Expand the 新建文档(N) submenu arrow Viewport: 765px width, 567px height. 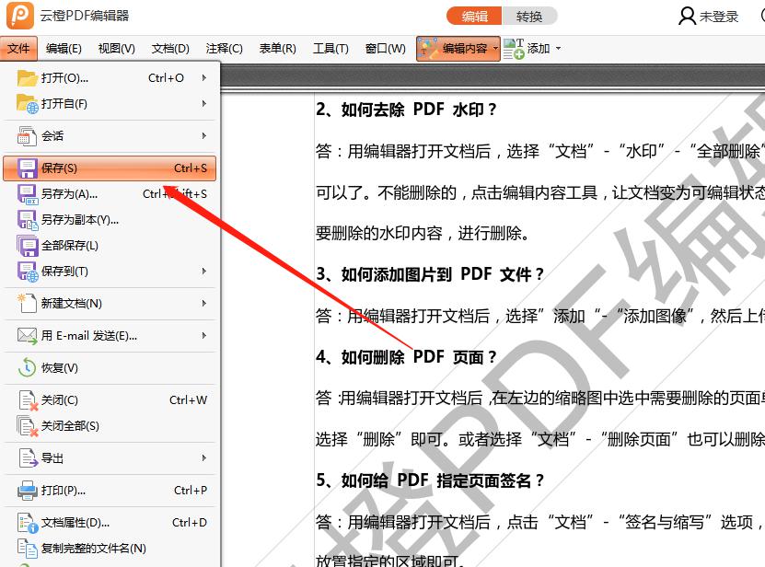[x=204, y=303]
